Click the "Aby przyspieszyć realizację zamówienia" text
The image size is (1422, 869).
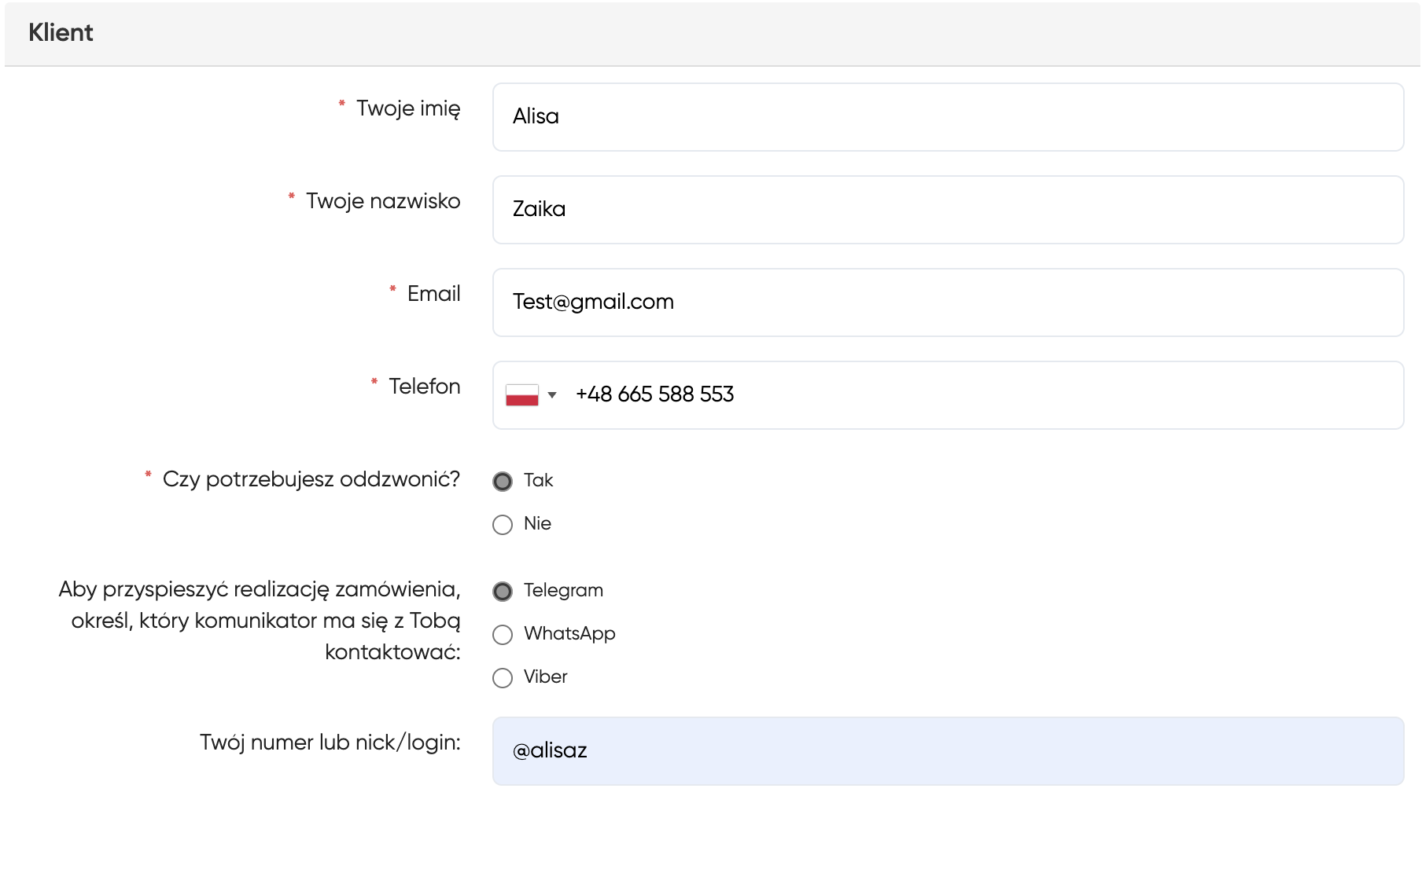[x=260, y=589]
